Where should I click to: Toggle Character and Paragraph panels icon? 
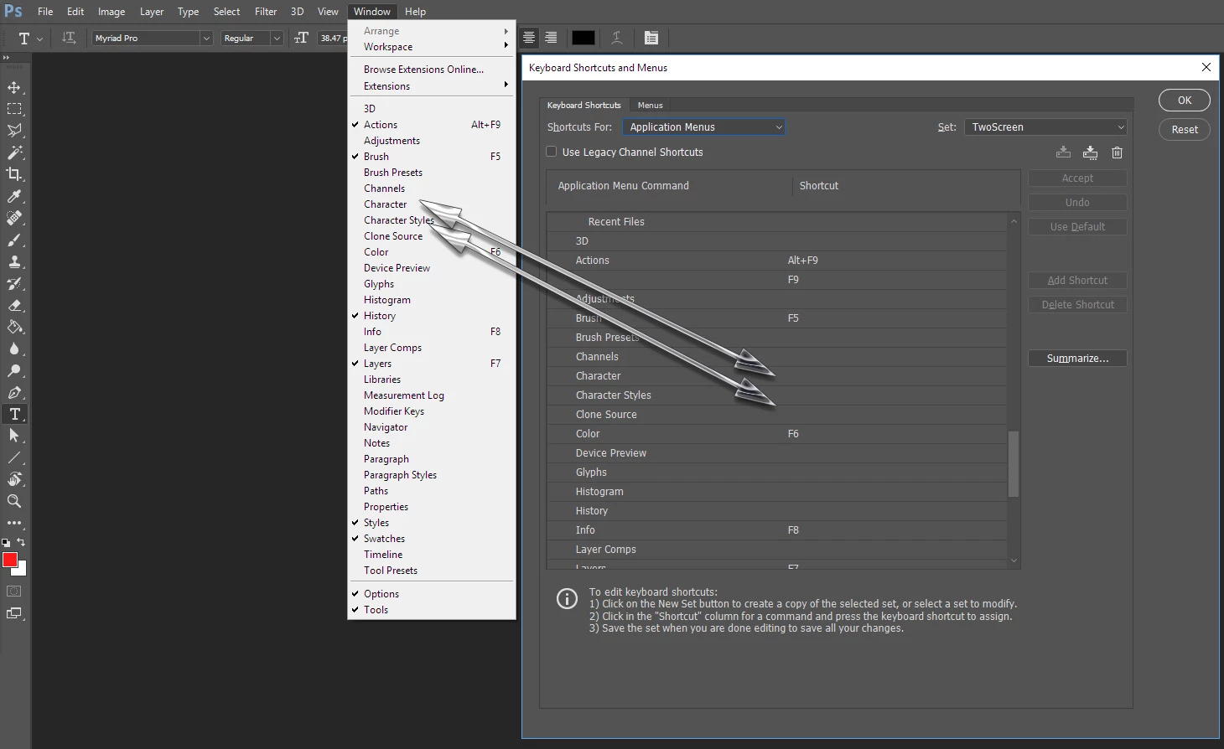point(651,38)
